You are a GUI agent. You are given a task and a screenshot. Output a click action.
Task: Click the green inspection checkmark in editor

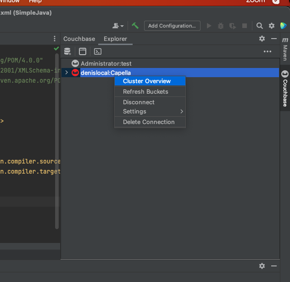coord(56,49)
